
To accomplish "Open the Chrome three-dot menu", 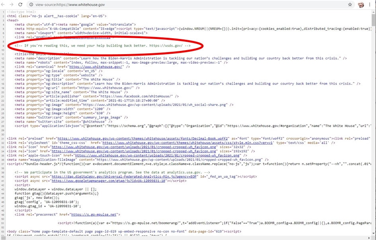I will (370, 4).
